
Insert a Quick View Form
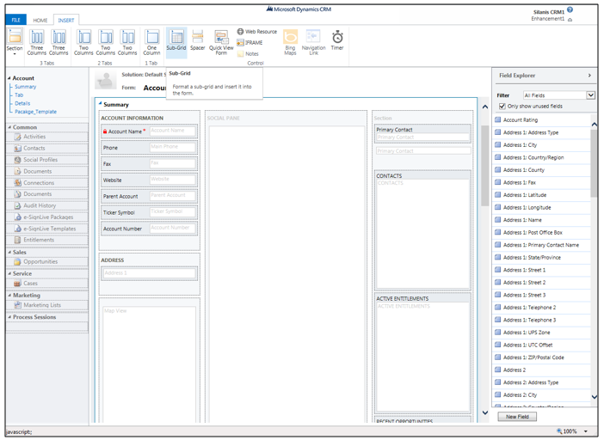click(x=221, y=42)
